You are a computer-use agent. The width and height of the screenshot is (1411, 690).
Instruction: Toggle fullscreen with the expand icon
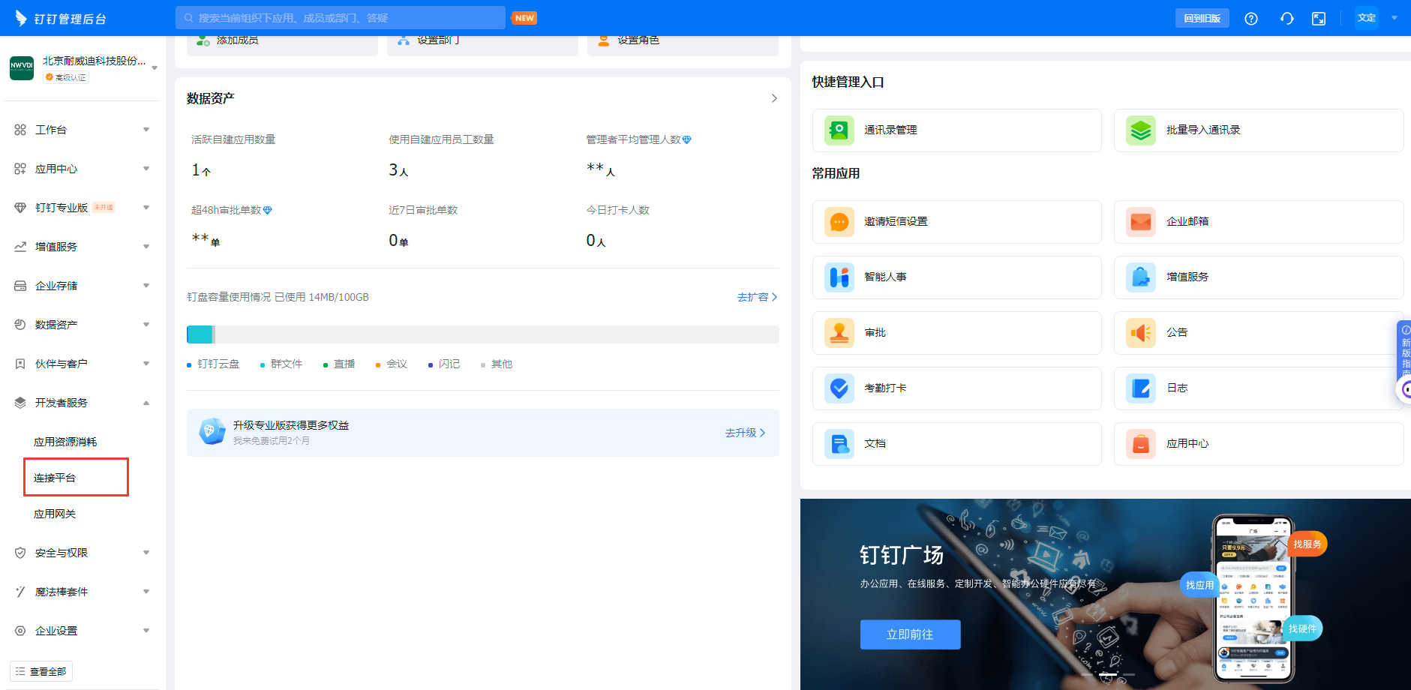click(x=1319, y=19)
